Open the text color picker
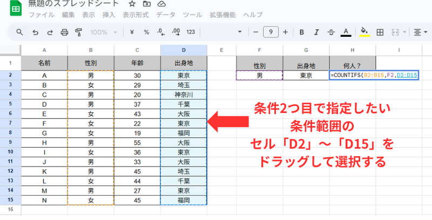 (346, 32)
